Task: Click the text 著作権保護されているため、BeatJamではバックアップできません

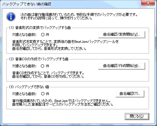Action: coord(61,101)
